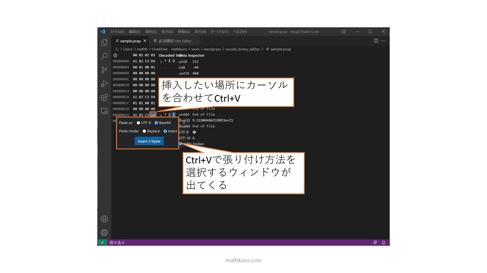Click the address 0000001C
The image size is (487, 273).
point(121,103)
